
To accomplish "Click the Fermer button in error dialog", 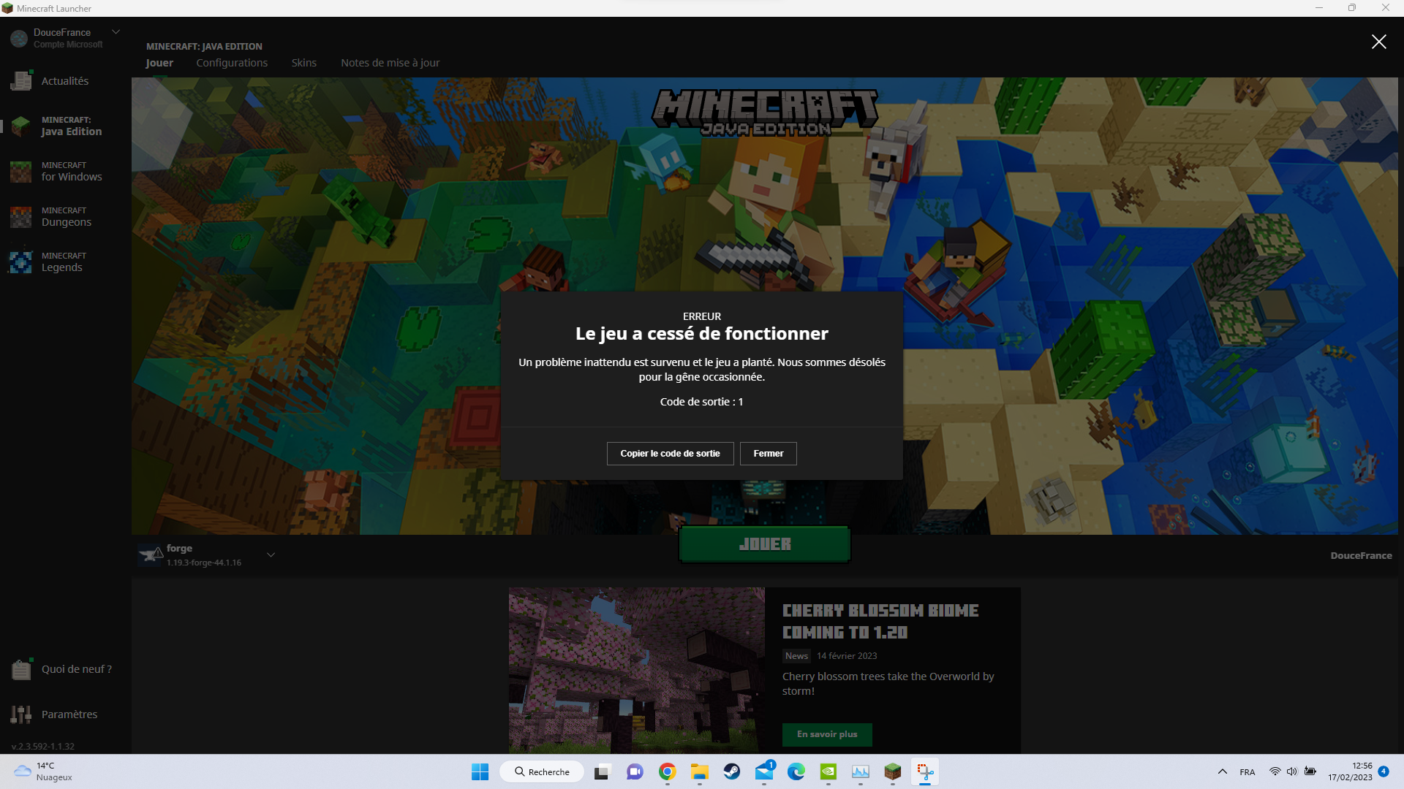I will pos(769,454).
